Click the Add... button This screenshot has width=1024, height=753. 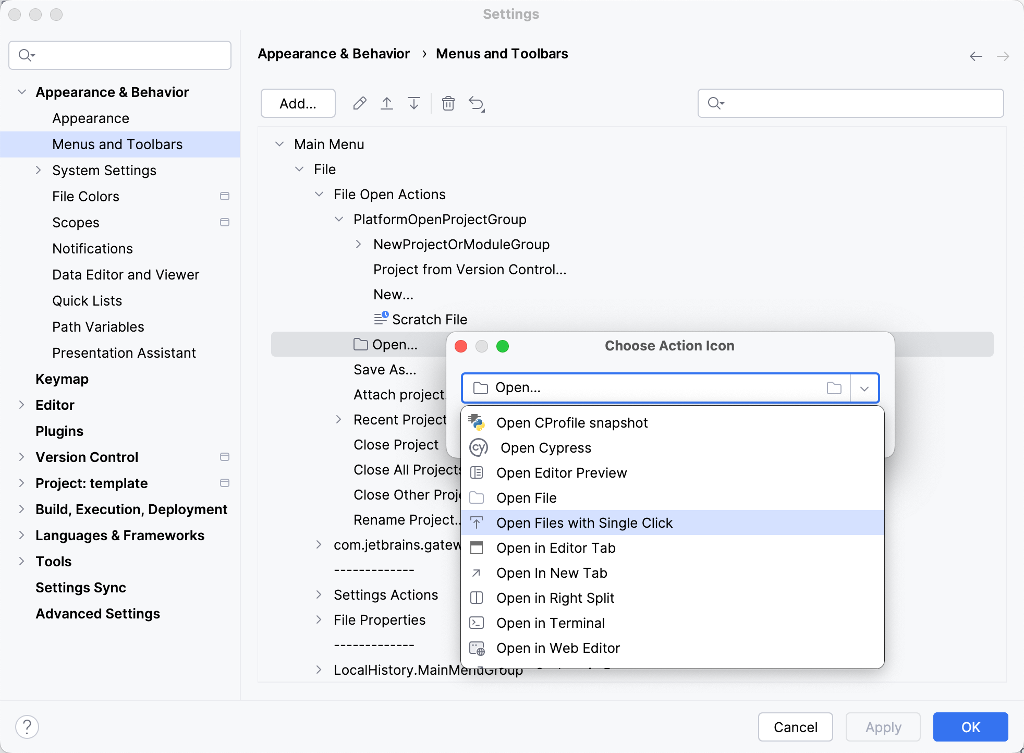pyautogui.click(x=298, y=103)
